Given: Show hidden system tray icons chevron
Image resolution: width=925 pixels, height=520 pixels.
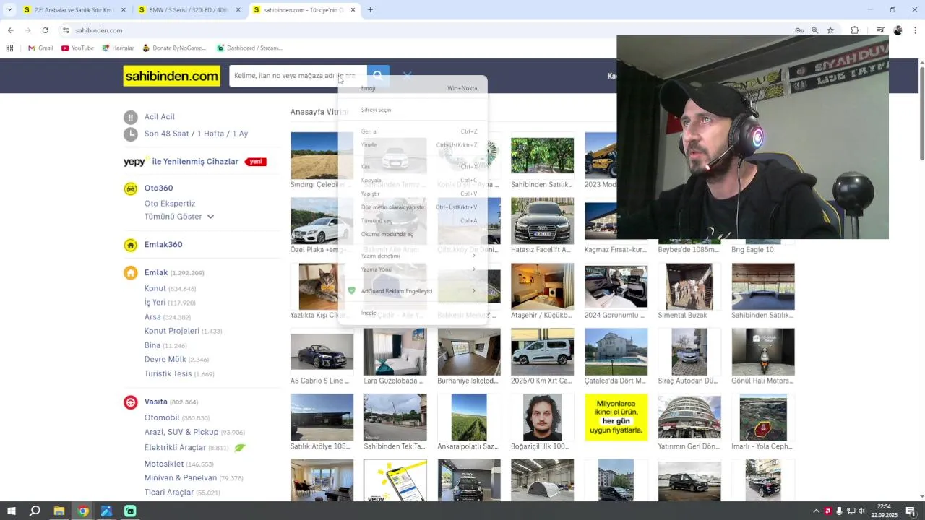Looking at the screenshot, I should pos(817,511).
